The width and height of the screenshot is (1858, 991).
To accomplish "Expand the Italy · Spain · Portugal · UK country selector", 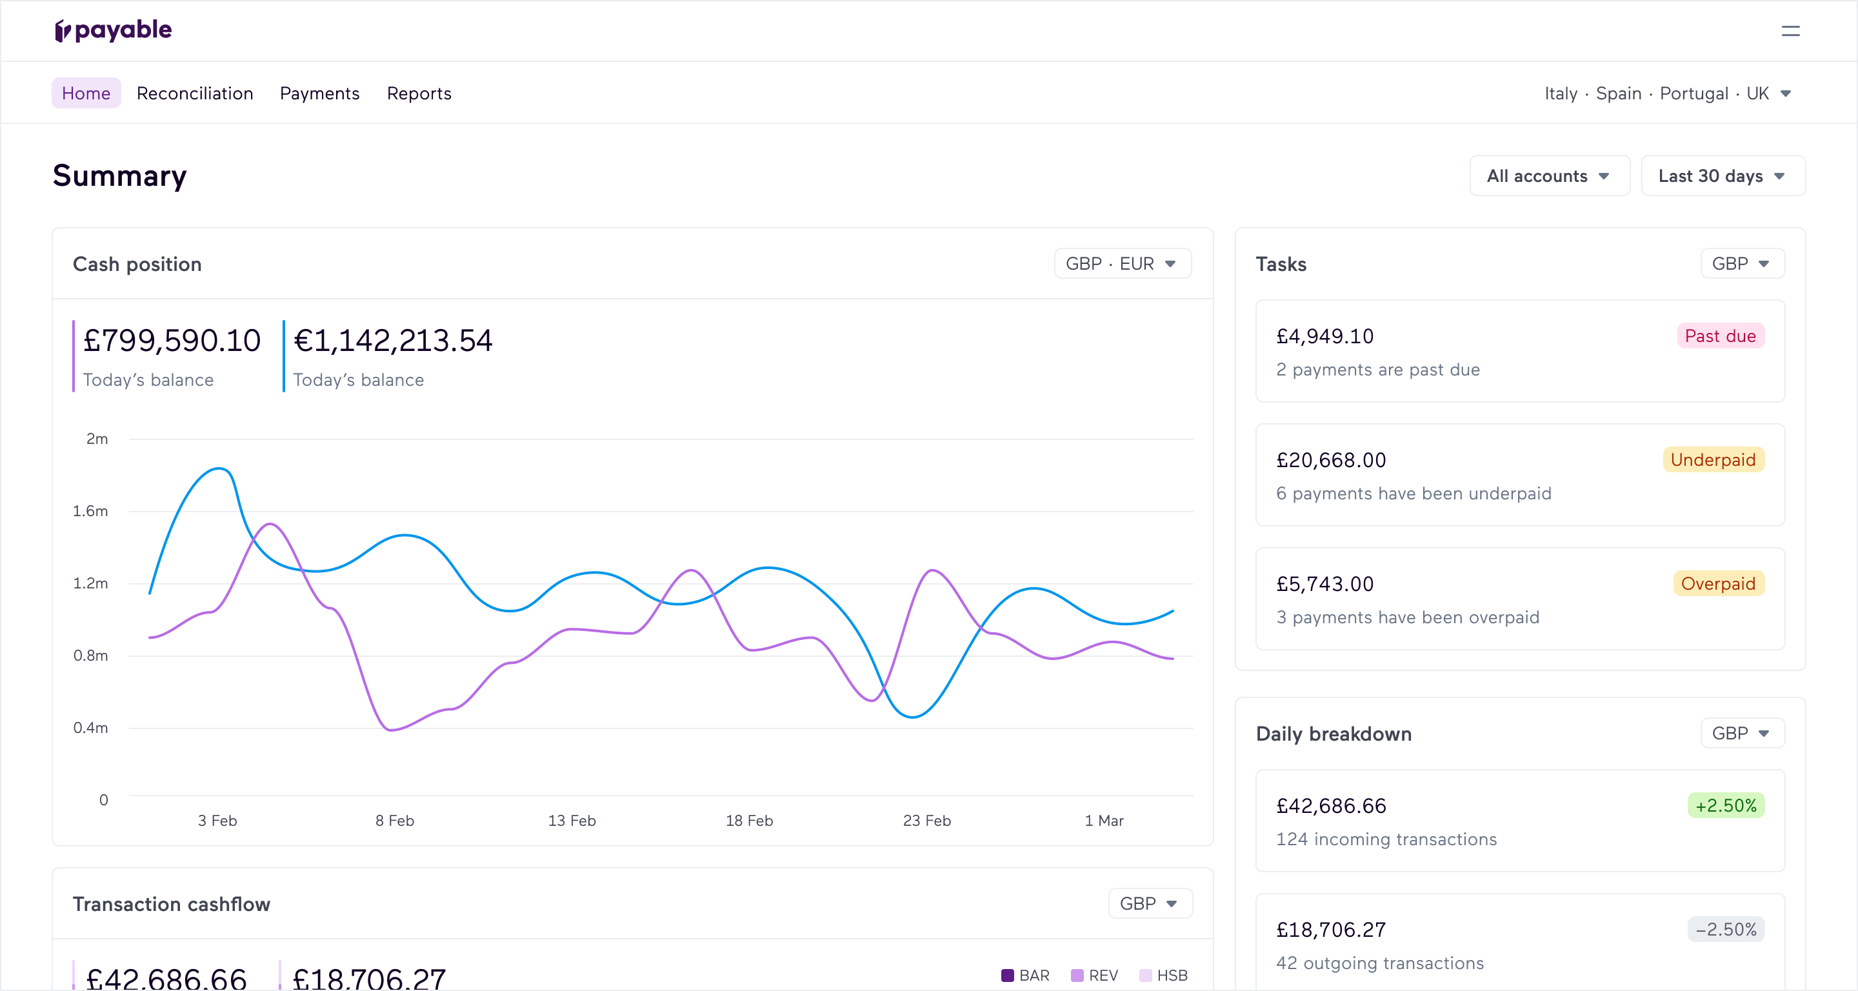I will coord(1667,94).
